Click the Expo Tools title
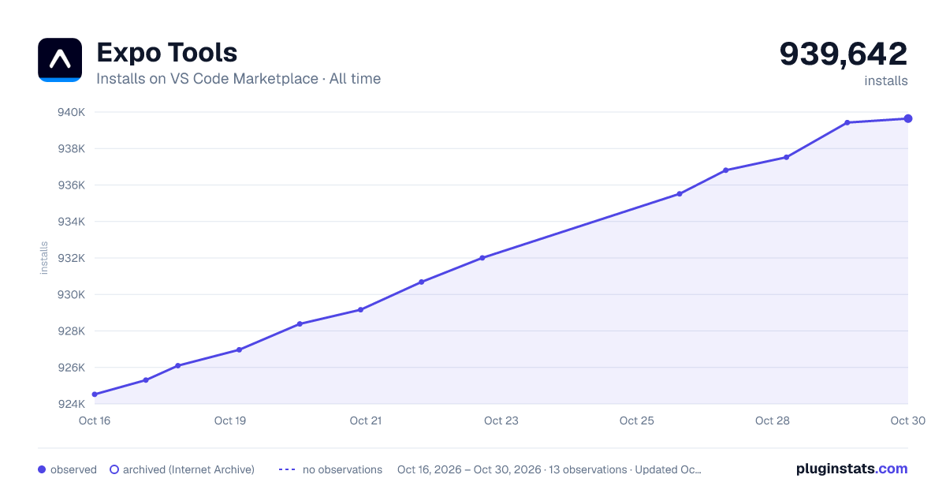The height and width of the screenshot is (497, 946). 166,53
